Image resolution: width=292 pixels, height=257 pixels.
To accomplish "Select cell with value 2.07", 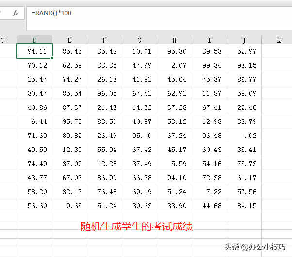I will (174, 65).
